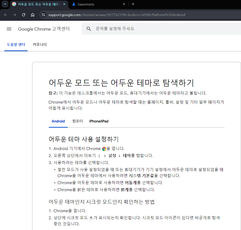
Task: Go back to previous page
Action: point(6,15)
